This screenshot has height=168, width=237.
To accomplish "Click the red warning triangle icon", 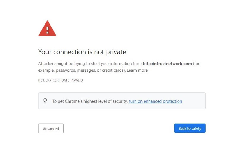I will tap(47, 28).
